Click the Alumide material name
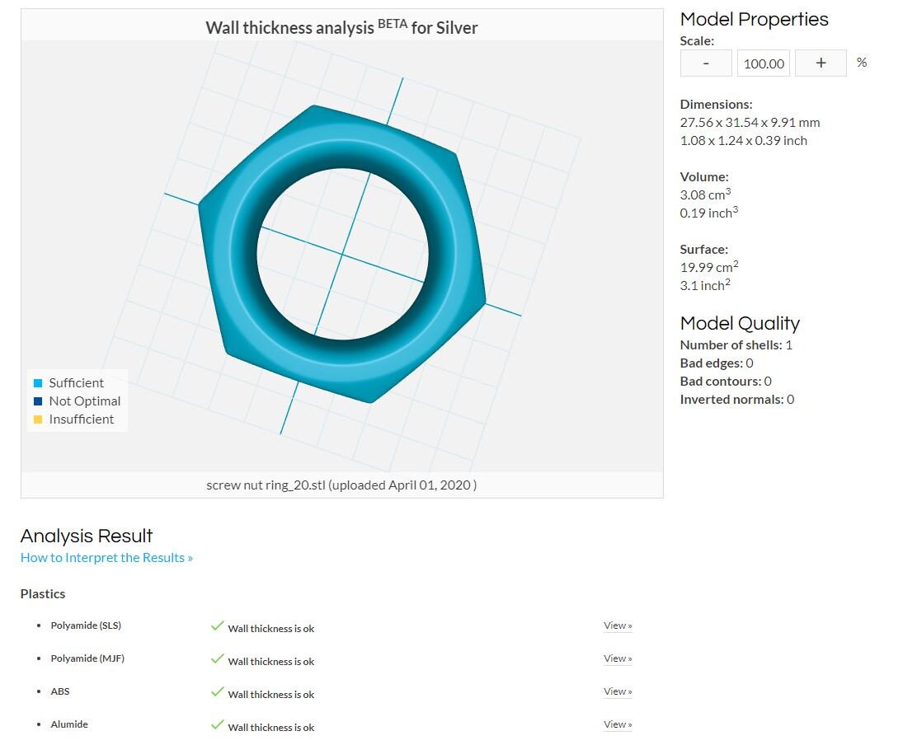This screenshot has height=745, width=903. coord(69,724)
